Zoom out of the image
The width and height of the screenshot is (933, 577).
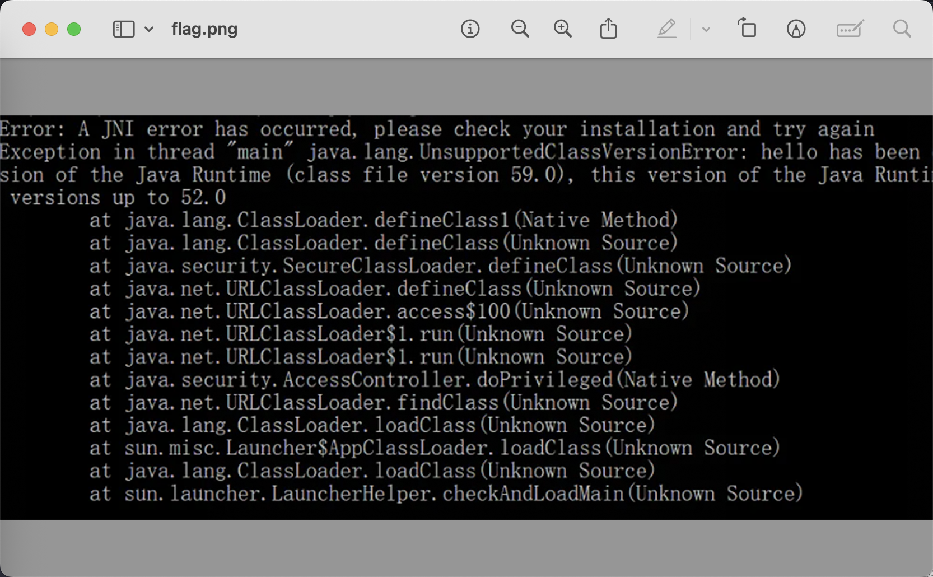(x=520, y=29)
